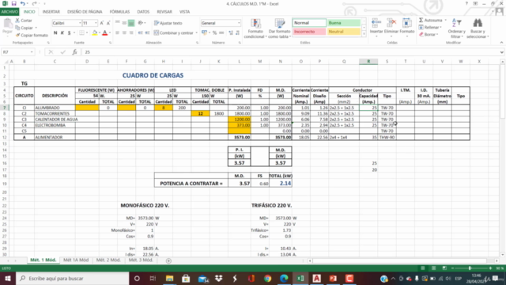Click the borders icon in Fuente group

pos(81,32)
